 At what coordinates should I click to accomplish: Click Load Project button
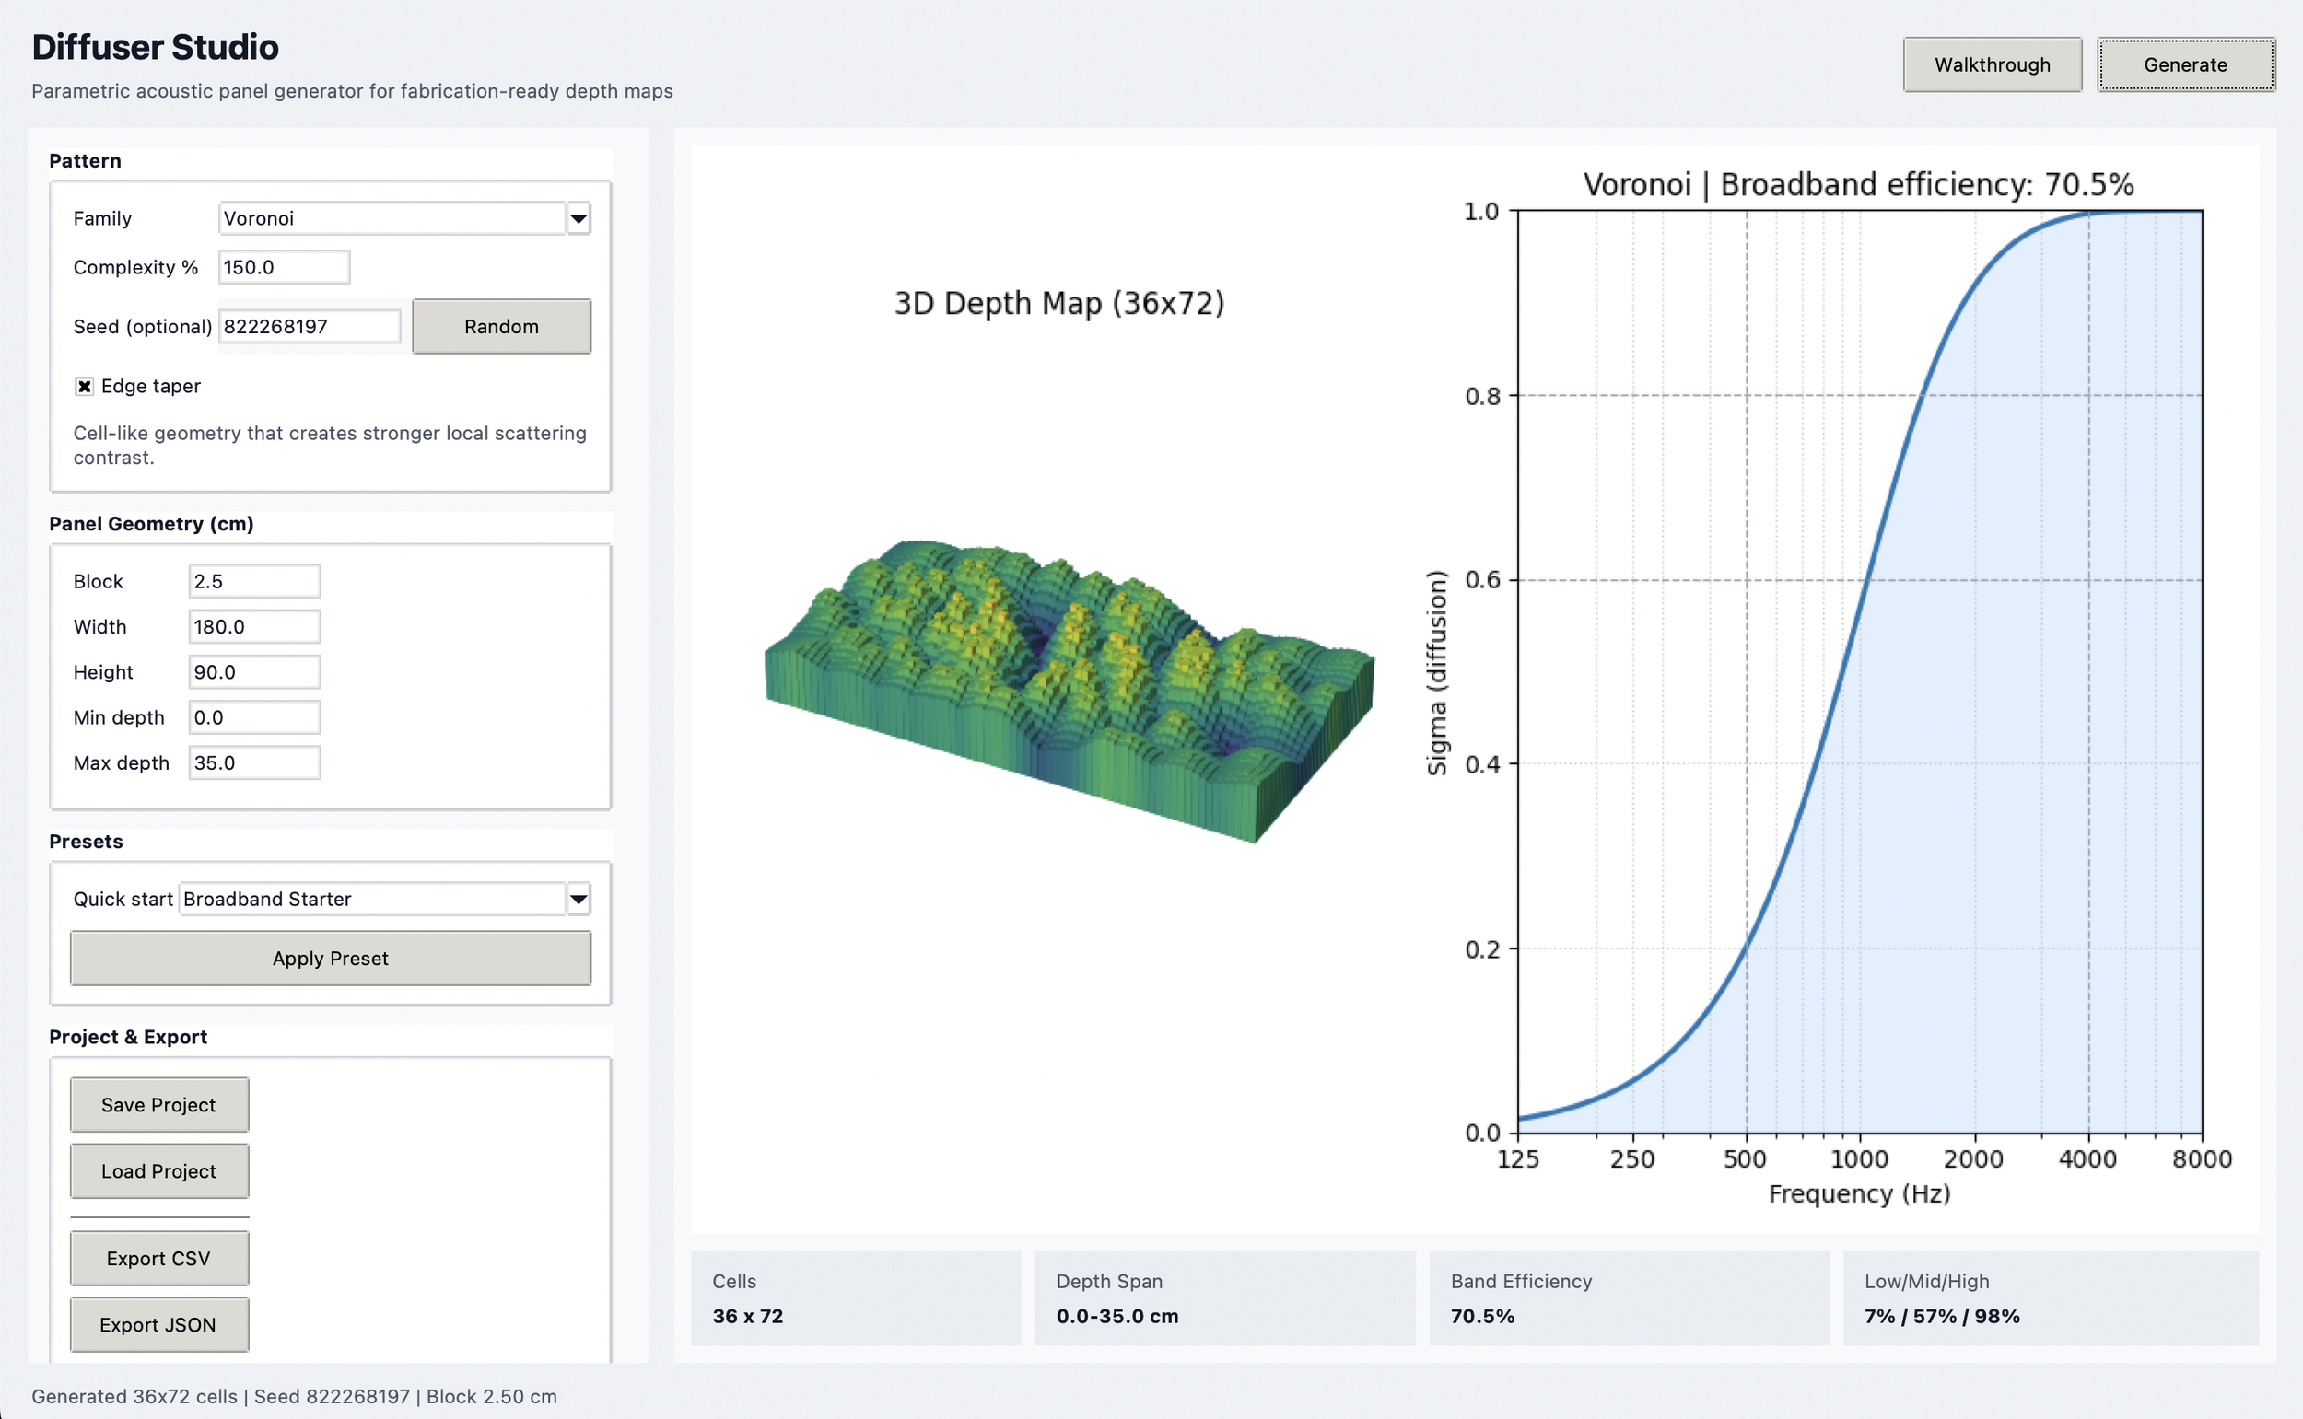158,1171
